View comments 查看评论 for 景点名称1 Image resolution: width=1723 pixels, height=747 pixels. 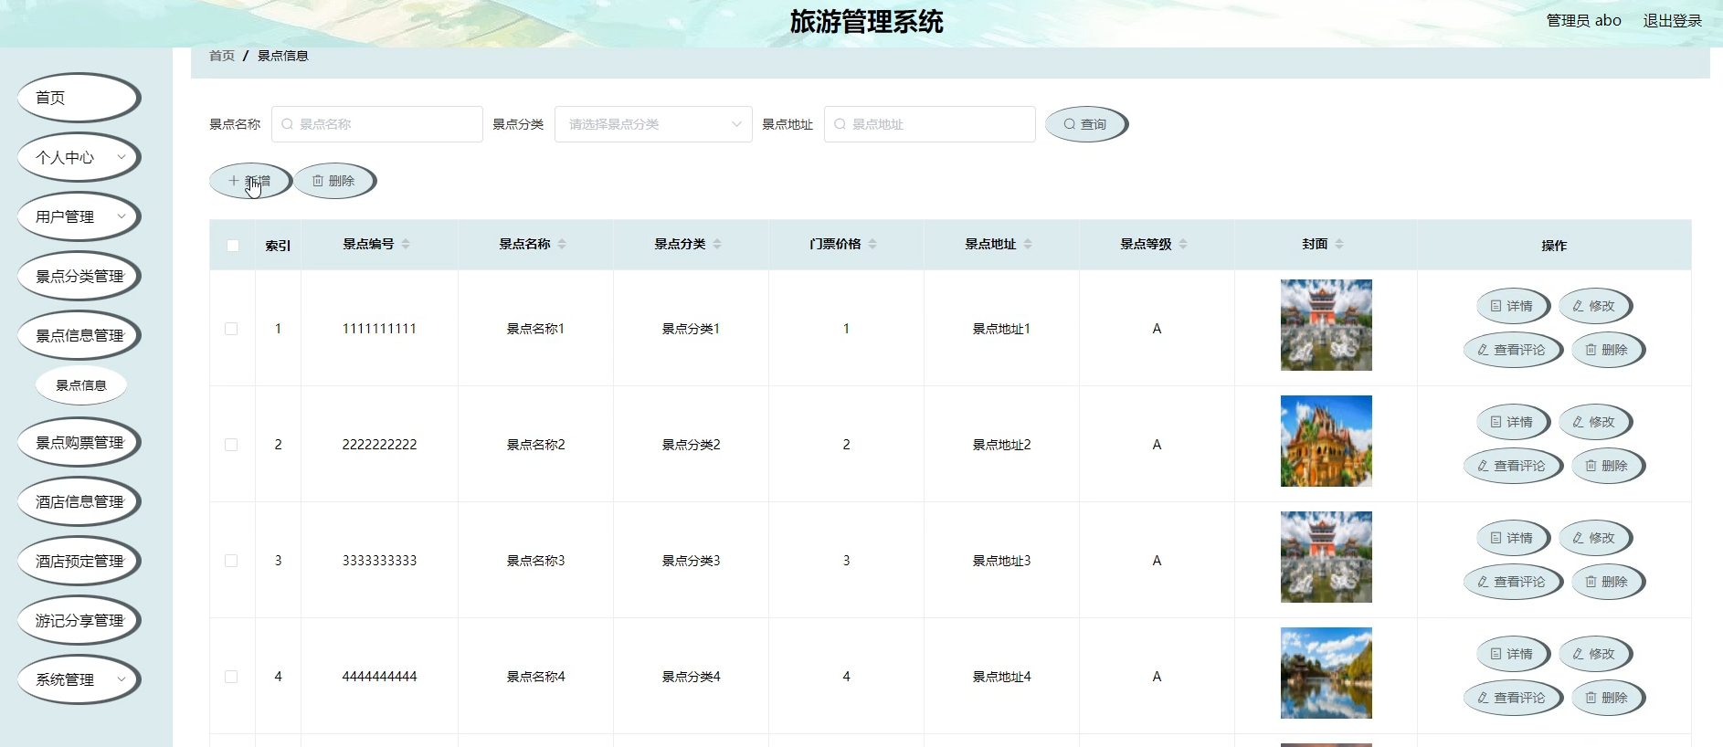(1512, 350)
